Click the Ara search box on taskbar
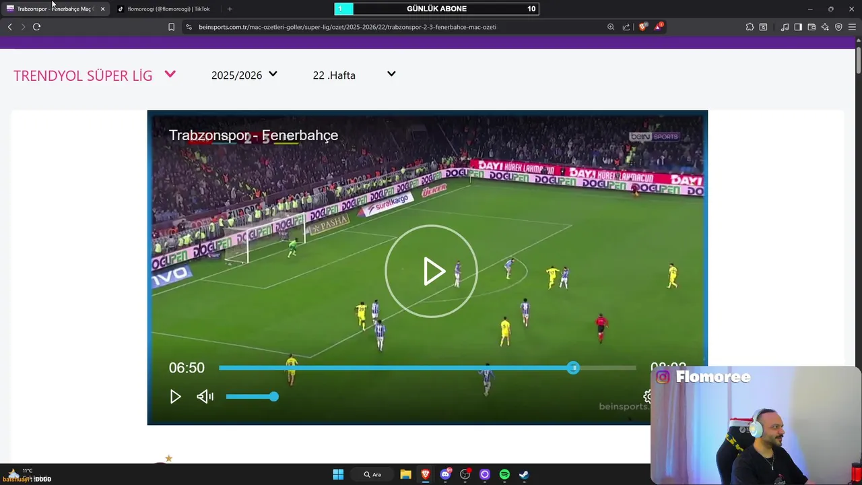The height and width of the screenshot is (485, 862). pyautogui.click(x=372, y=474)
